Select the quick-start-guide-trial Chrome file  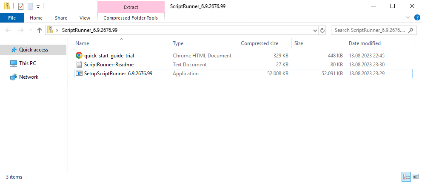[109, 56]
